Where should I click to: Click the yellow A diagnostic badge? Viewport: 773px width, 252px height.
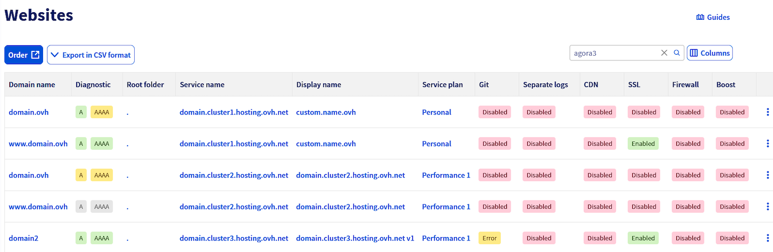[x=81, y=175]
